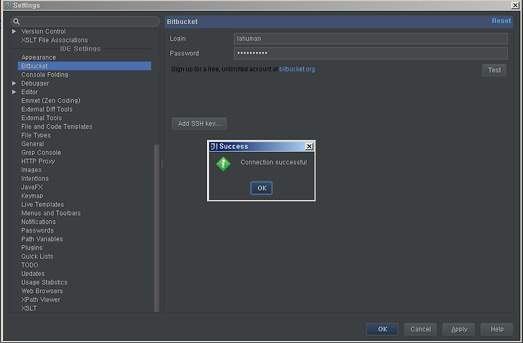Image resolution: width=523 pixels, height=343 pixels.
Task: Close the Settings window
Action: click(x=515, y=5)
